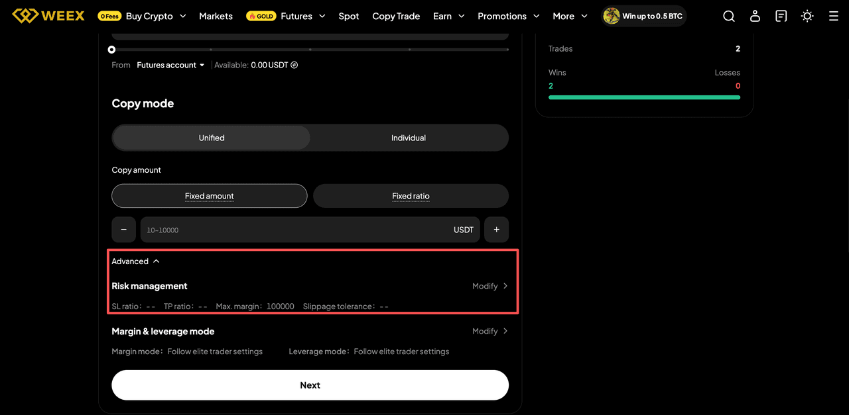Viewport: 849px width, 415px height.
Task: Open the orders document icon
Action: [781, 16]
